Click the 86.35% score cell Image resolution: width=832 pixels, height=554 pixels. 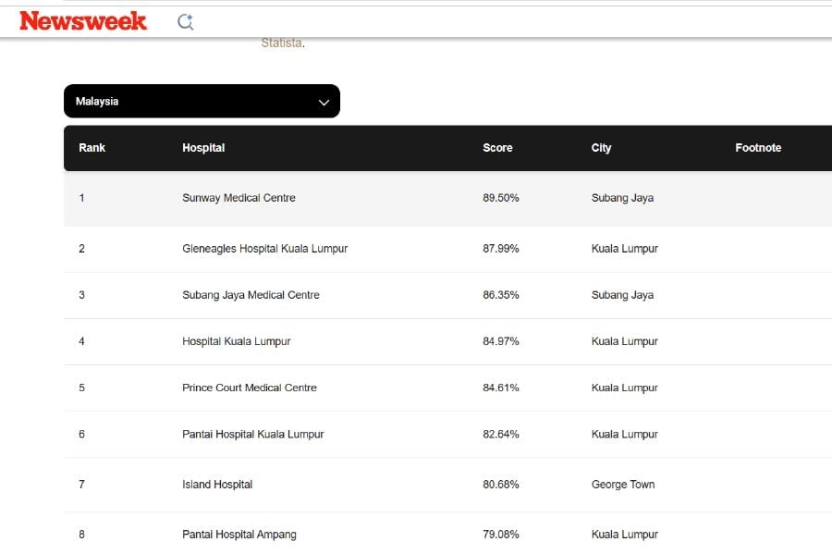[500, 294]
